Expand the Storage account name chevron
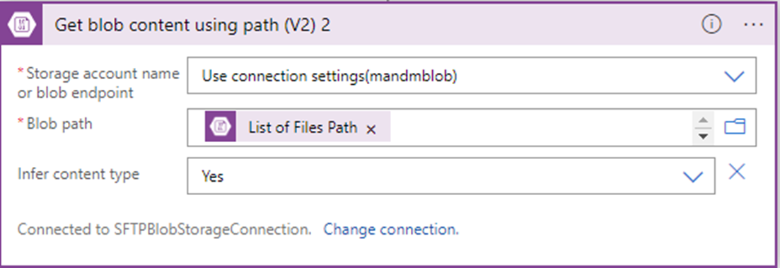Viewport: 780px width, 268px height. coord(734,76)
